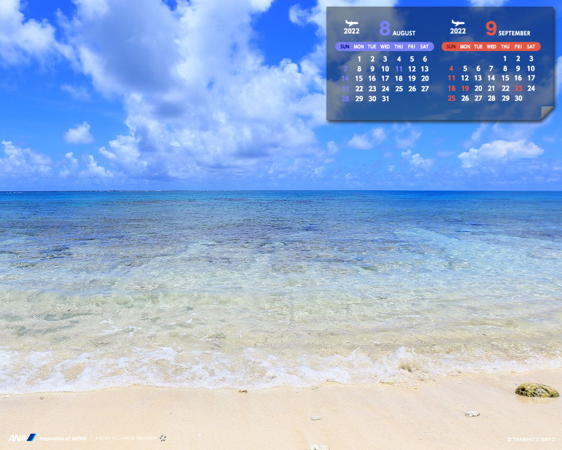The height and width of the screenshot is (450, 562).
Task: Click SAT in the September weekday header
Action: click(531, 47)
